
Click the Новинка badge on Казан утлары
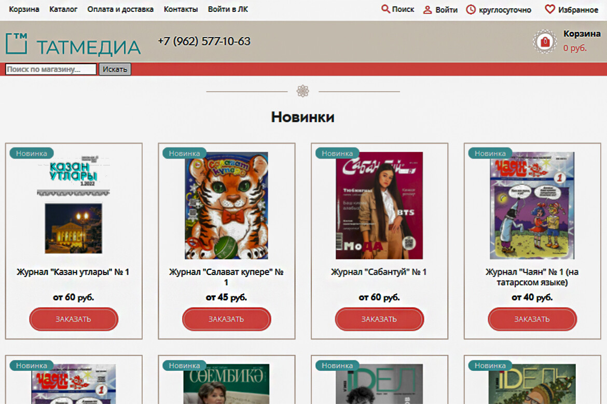31,153
